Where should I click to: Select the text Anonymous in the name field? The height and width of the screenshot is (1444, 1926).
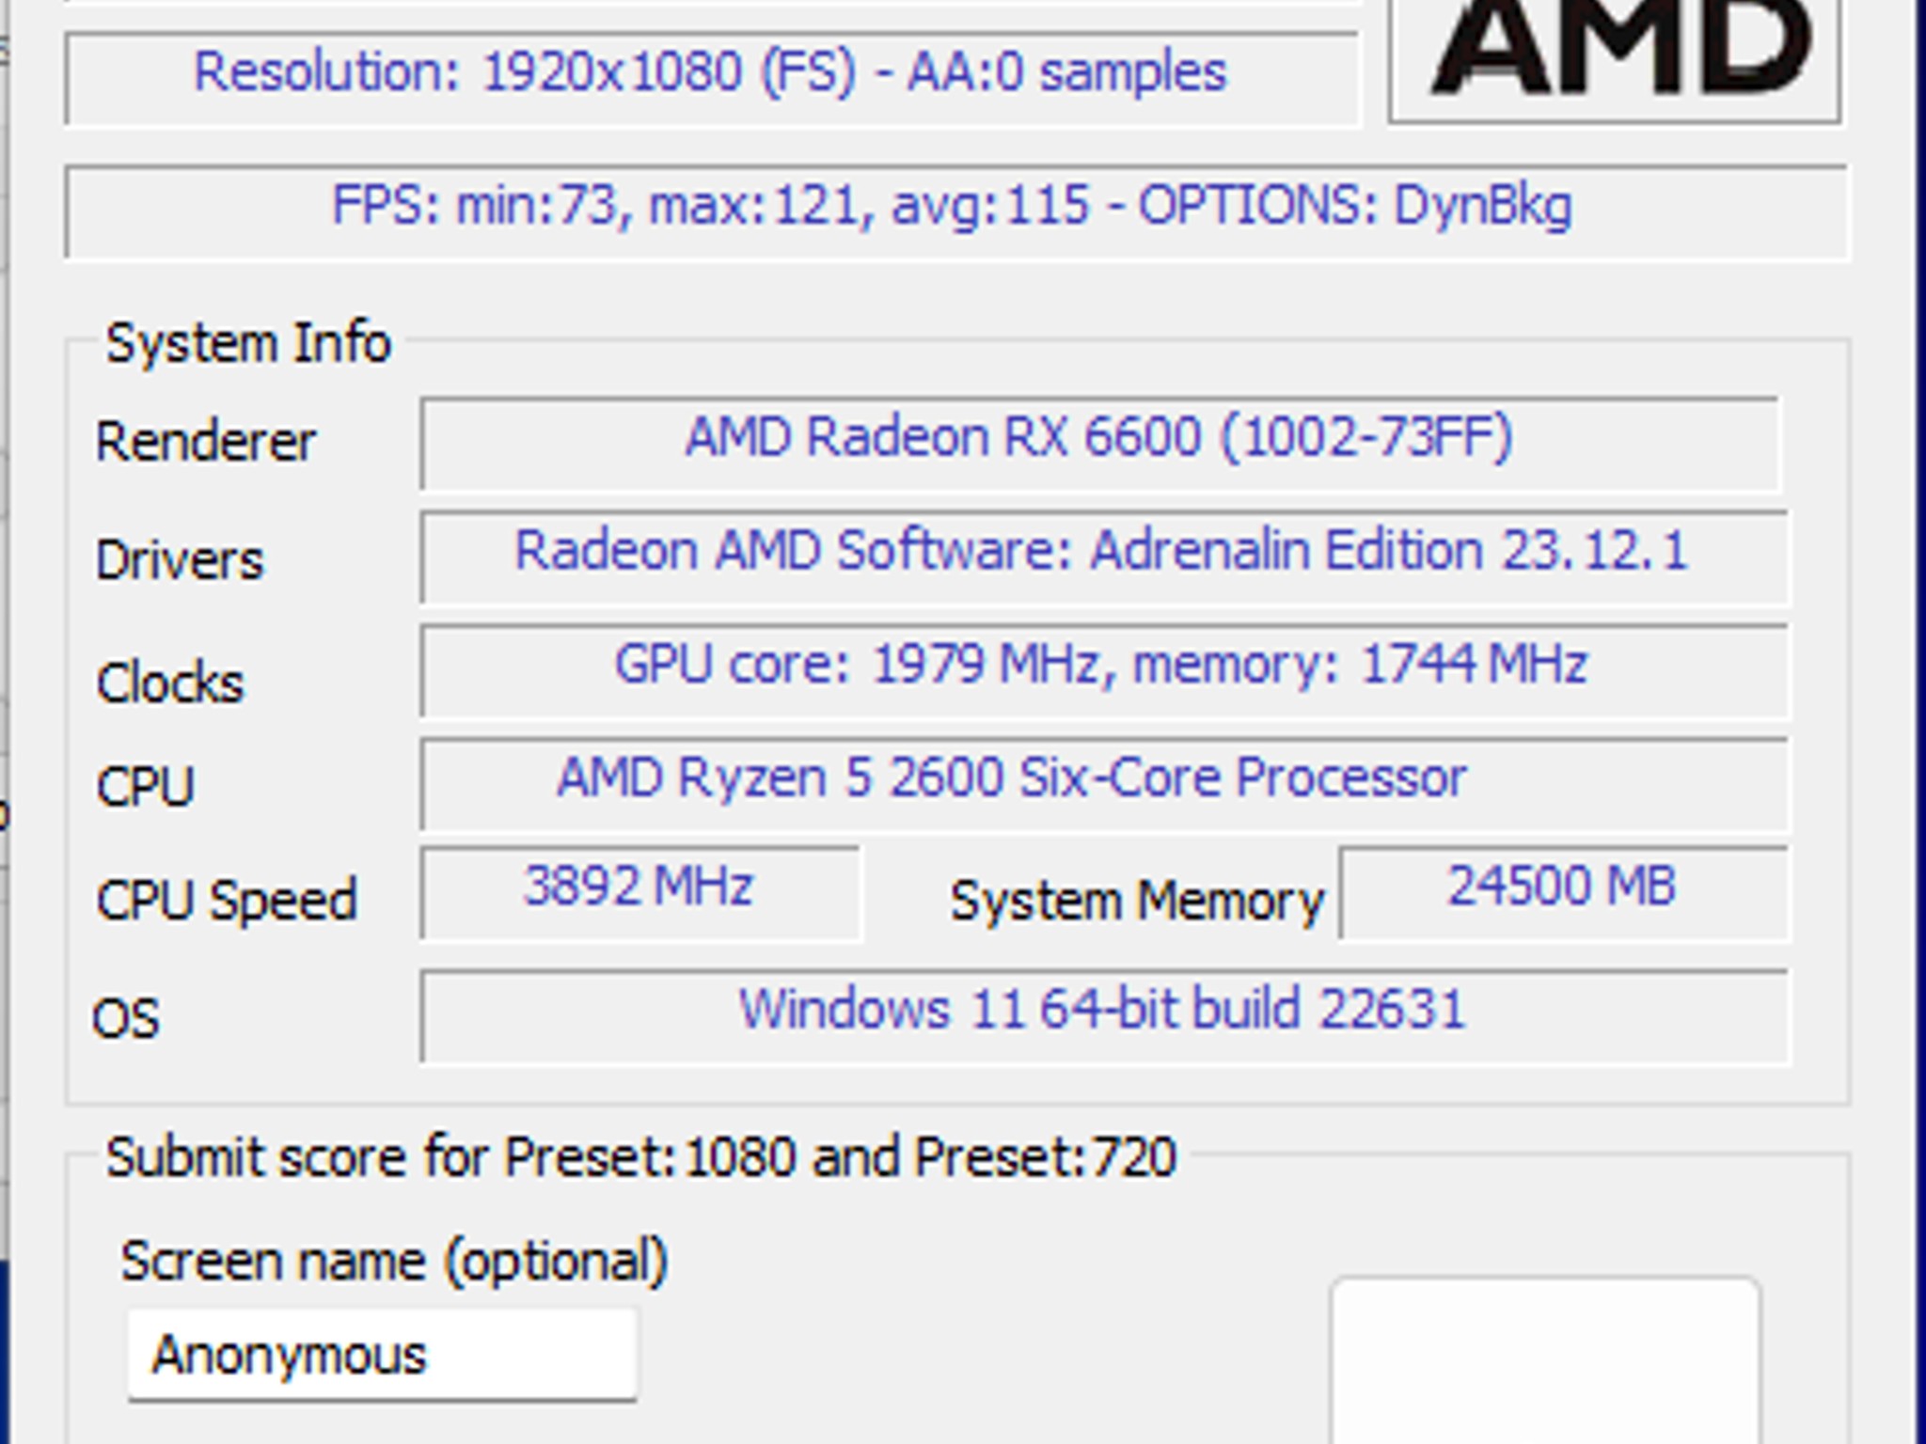tap(292, 1352)
